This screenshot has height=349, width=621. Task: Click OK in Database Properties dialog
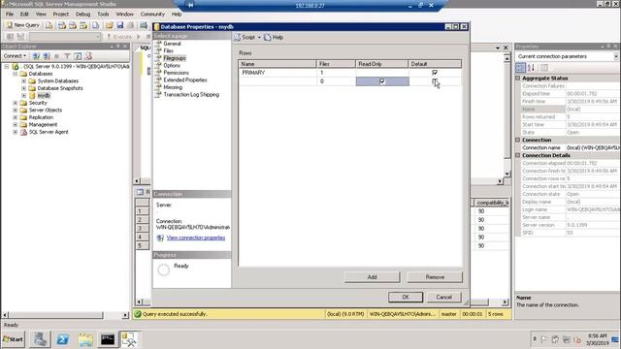406,297
